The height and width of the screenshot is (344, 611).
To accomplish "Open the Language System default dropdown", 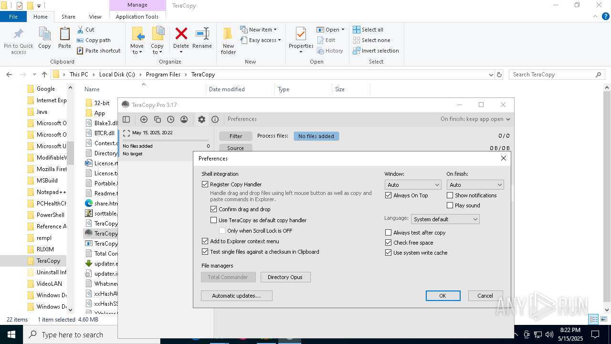I will coord(445,219).
